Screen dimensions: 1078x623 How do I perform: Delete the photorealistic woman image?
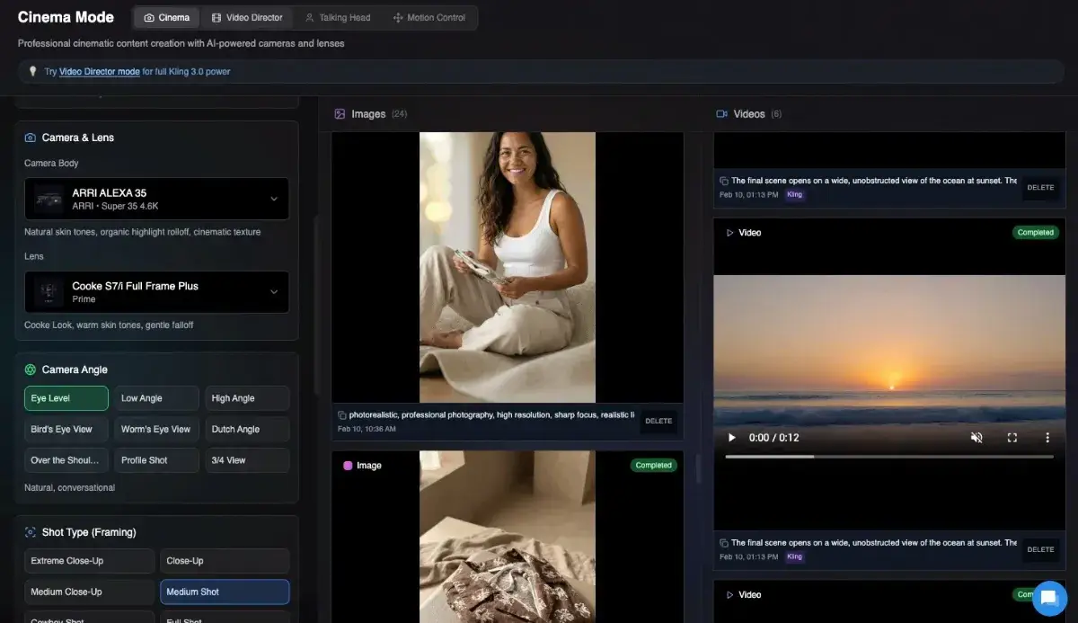pyautogui.click(x=658, y=421)
